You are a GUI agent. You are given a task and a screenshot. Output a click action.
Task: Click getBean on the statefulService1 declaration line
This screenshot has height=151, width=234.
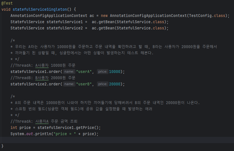click(107, 22)
